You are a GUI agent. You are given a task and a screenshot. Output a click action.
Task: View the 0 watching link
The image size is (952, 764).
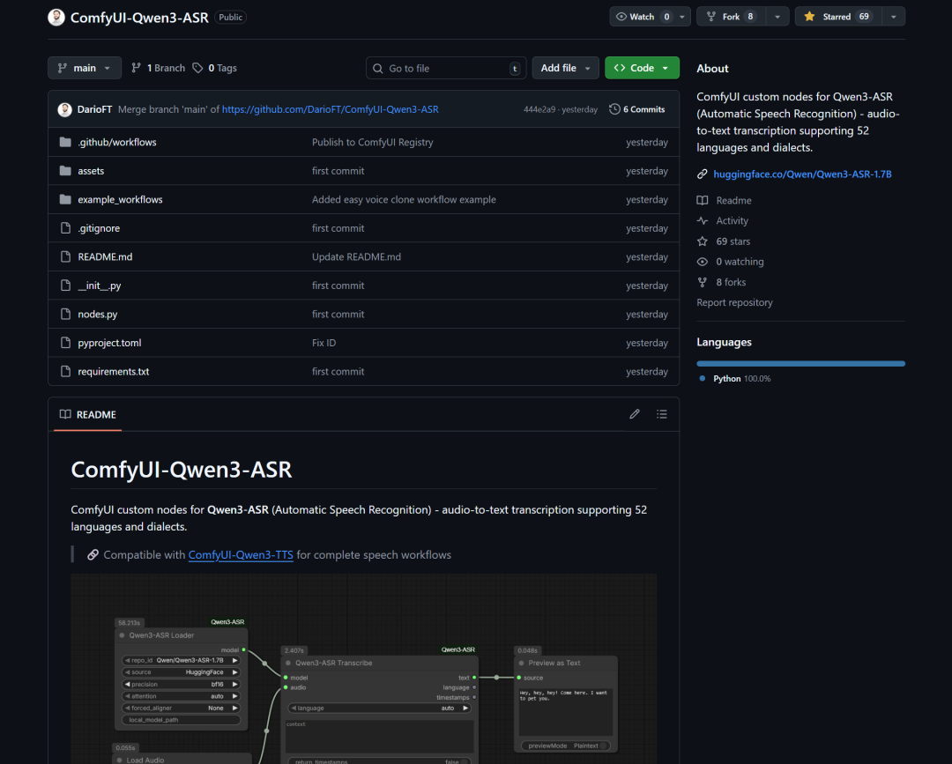(740, 262)
